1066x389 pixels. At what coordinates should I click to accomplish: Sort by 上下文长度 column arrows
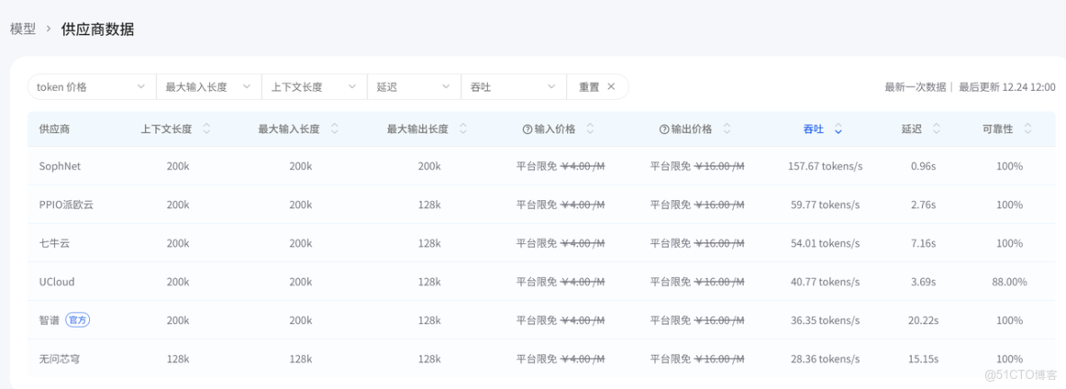tap(207, 129)
